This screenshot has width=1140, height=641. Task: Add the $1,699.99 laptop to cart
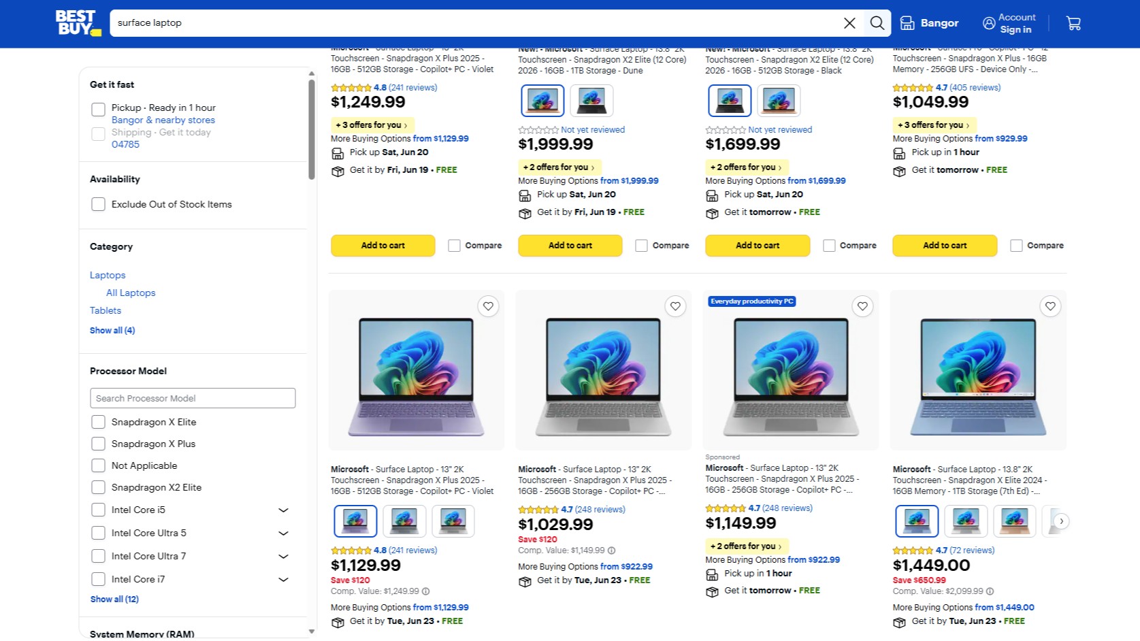758,246
